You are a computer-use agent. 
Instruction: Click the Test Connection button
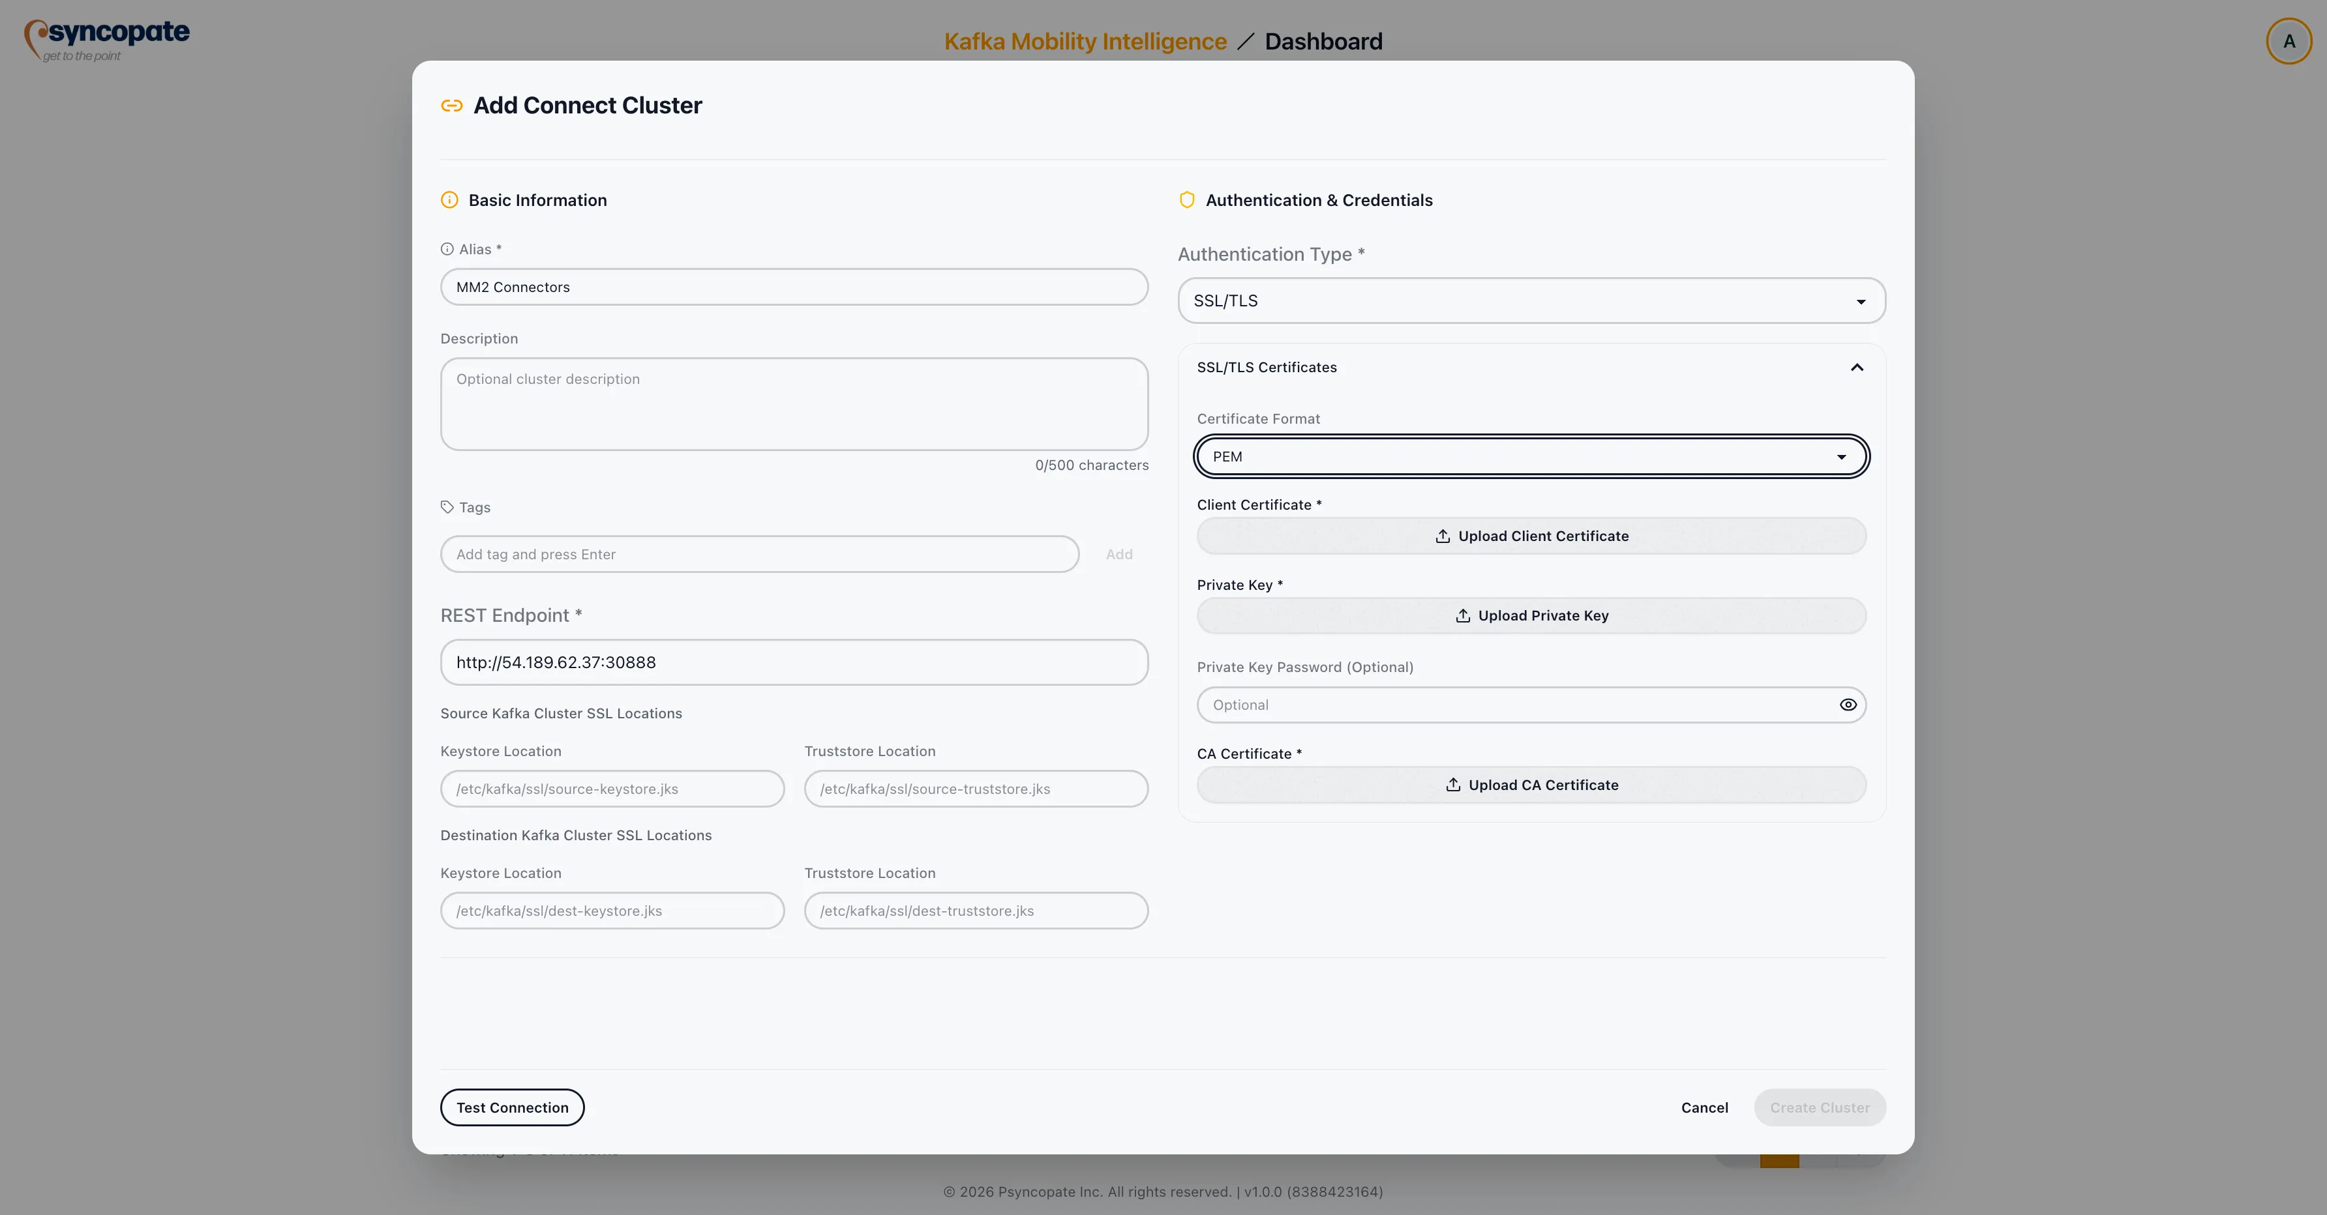pyautogui.click(x=511, y=1107)
